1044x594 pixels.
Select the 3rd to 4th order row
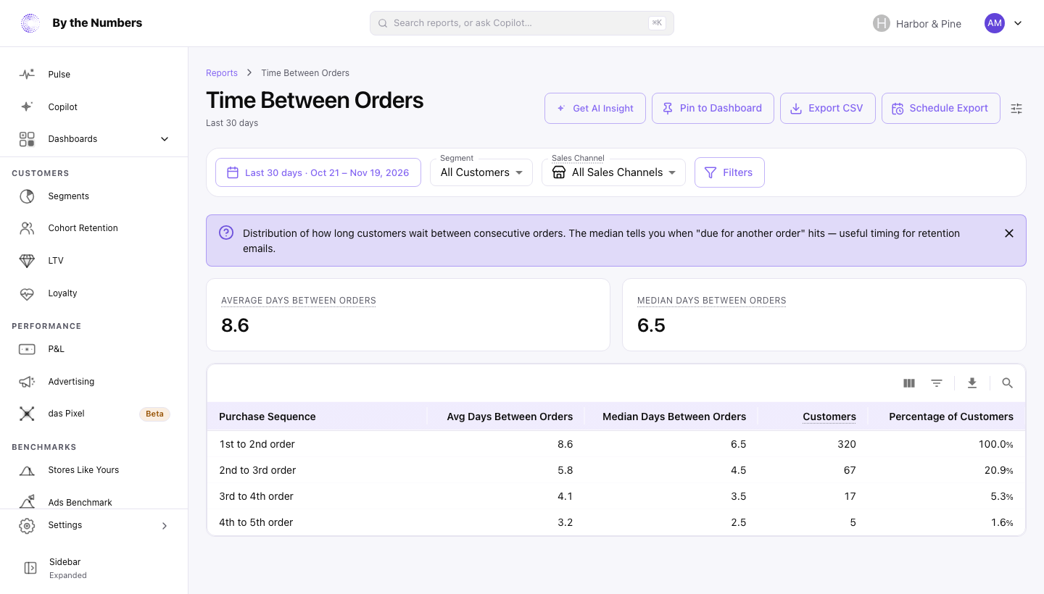(616, 496)
